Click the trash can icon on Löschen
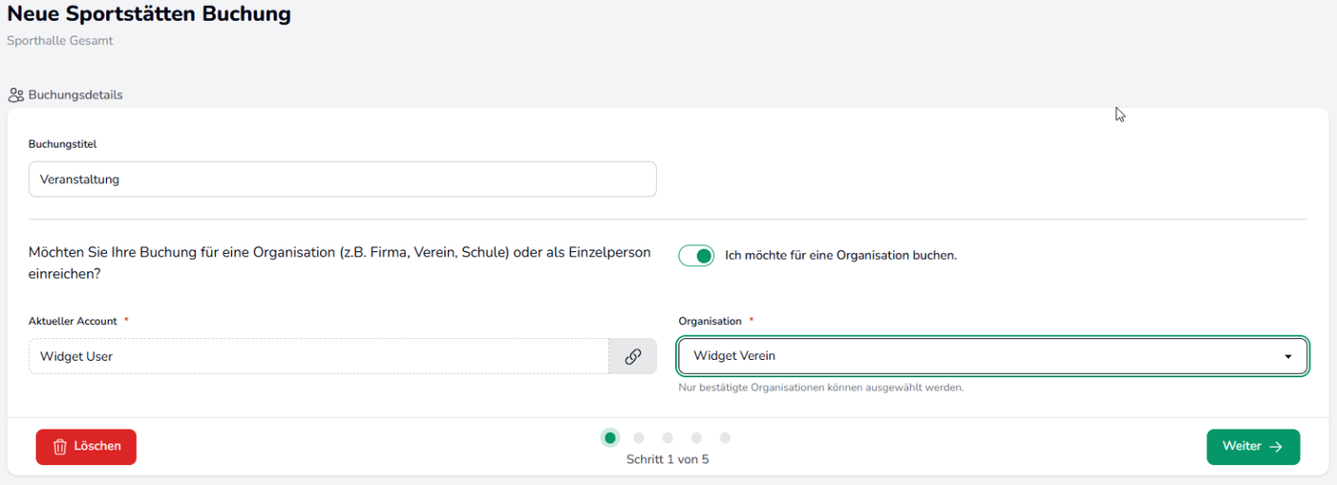Image resolution: width=1337 pixels, height=485 pixels. click(x=60, y=447)
